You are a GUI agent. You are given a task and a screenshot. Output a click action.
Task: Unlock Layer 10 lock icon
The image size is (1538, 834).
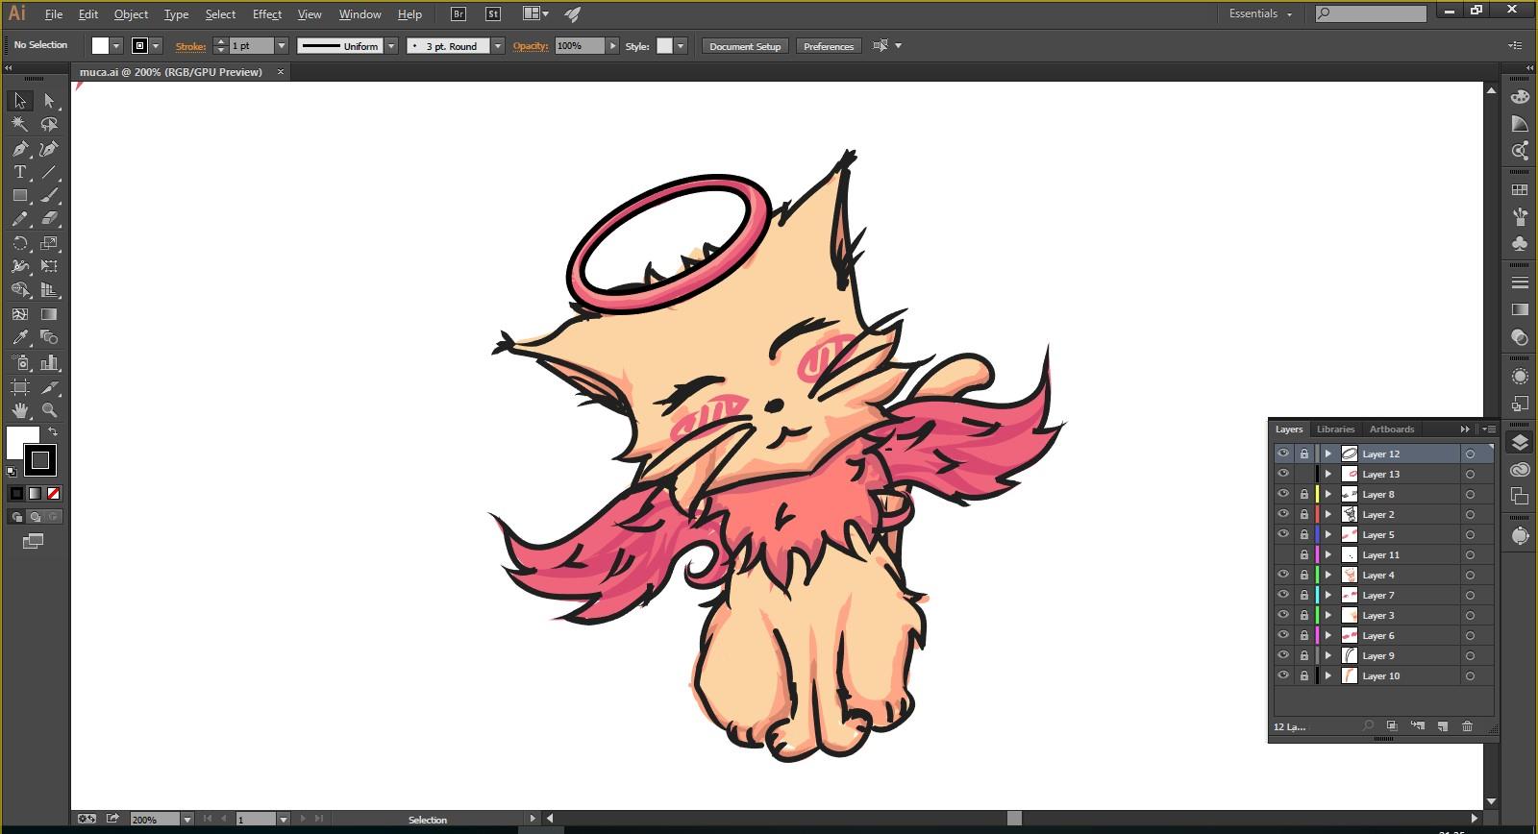point(1304,675)
